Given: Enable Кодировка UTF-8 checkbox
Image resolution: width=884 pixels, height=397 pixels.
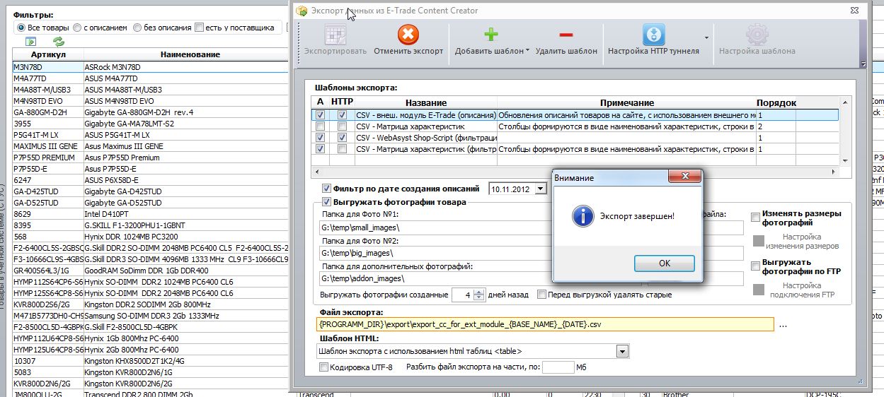Looking at the screenshot, I should coord(324,367).
